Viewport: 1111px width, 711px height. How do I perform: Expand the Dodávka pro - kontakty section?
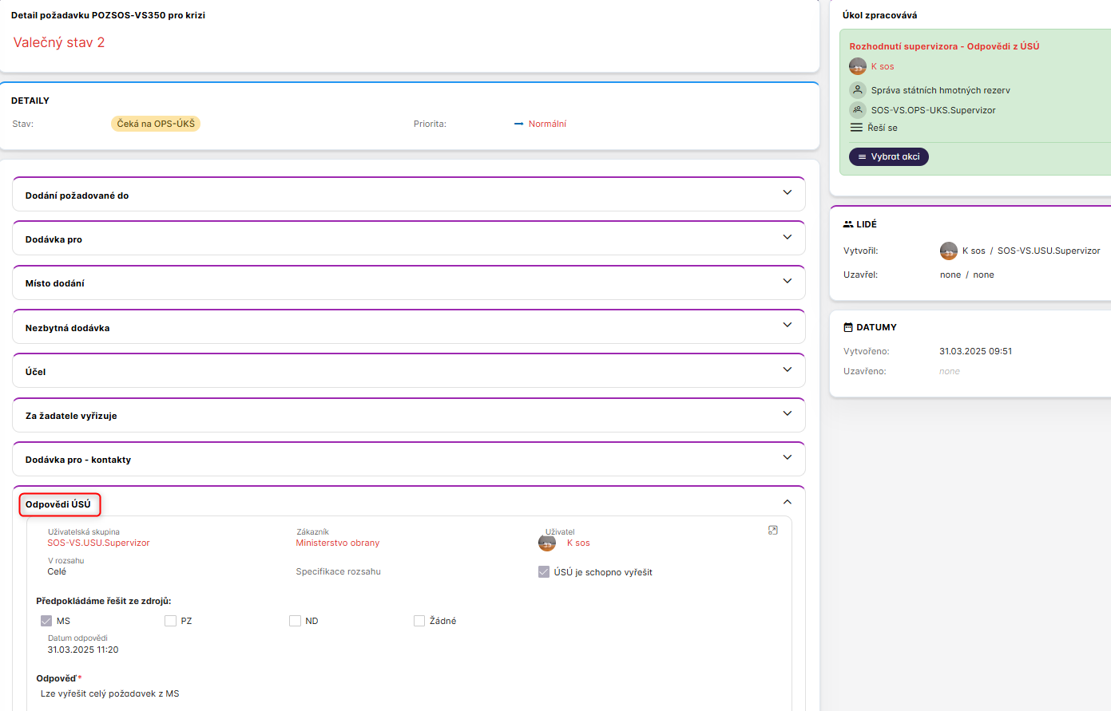pyautogui.click(x=787, y=457)
